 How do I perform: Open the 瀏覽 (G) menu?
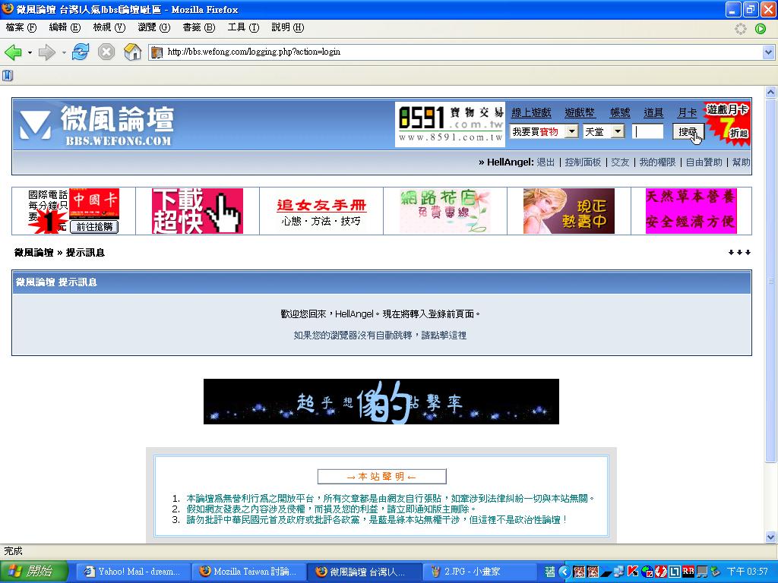click(x=153, y=28)
